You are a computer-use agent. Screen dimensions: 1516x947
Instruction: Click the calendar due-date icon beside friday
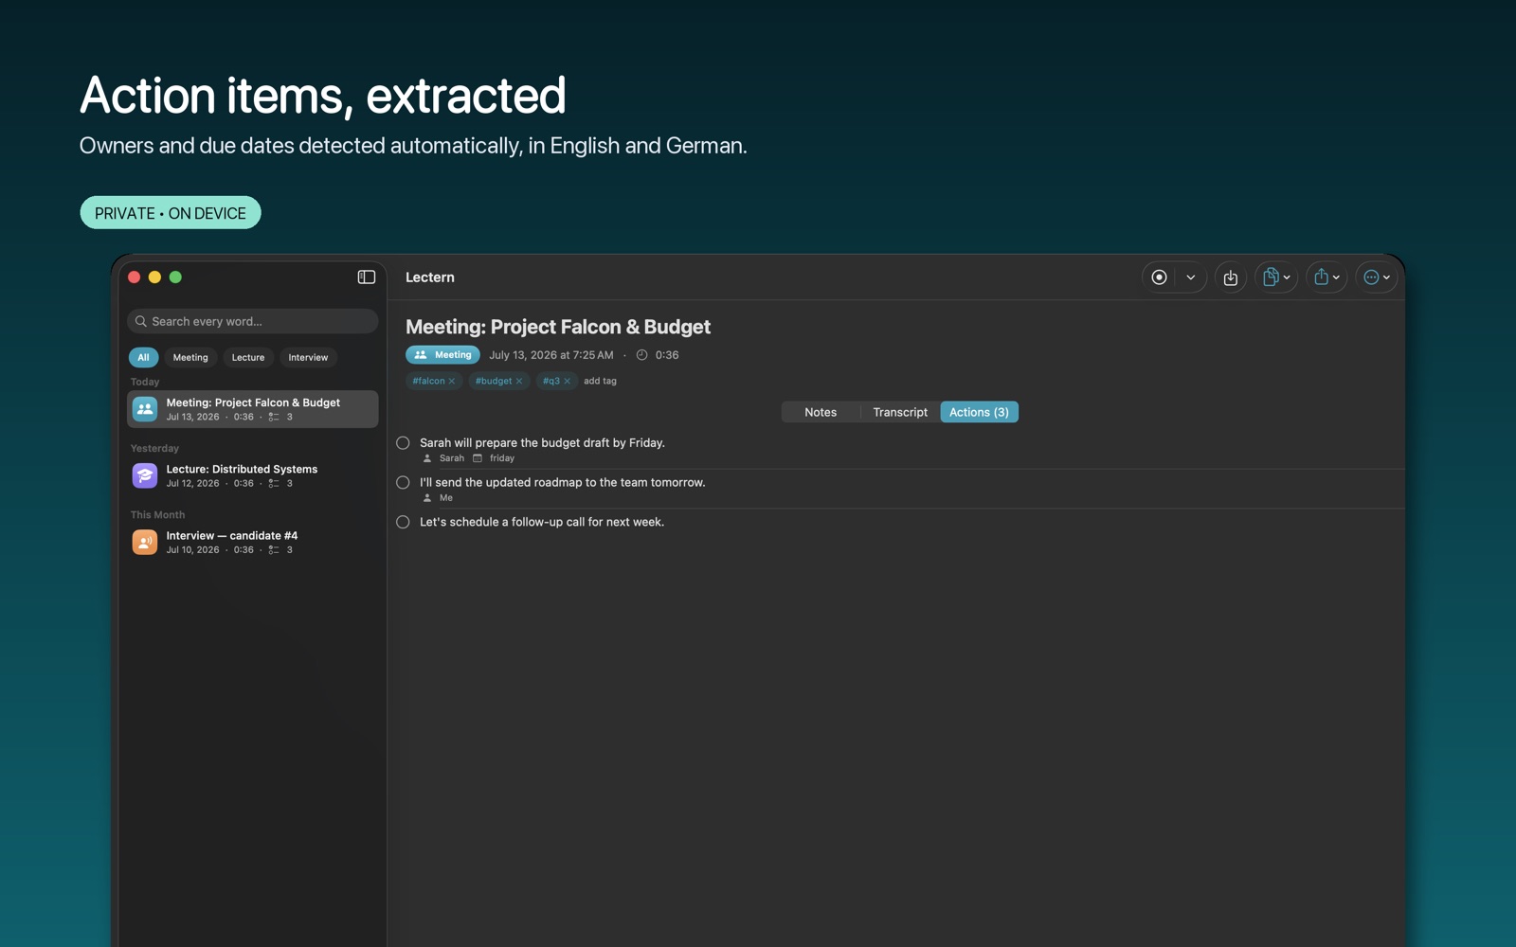coord(478,458)
